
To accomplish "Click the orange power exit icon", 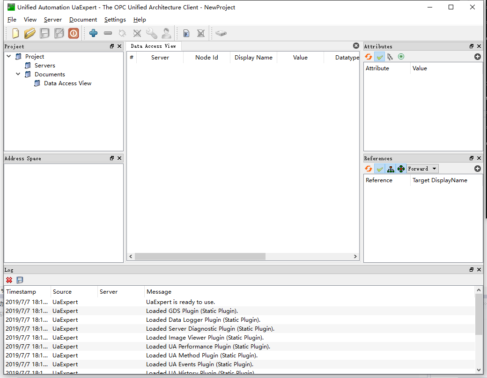I will 74,33.
